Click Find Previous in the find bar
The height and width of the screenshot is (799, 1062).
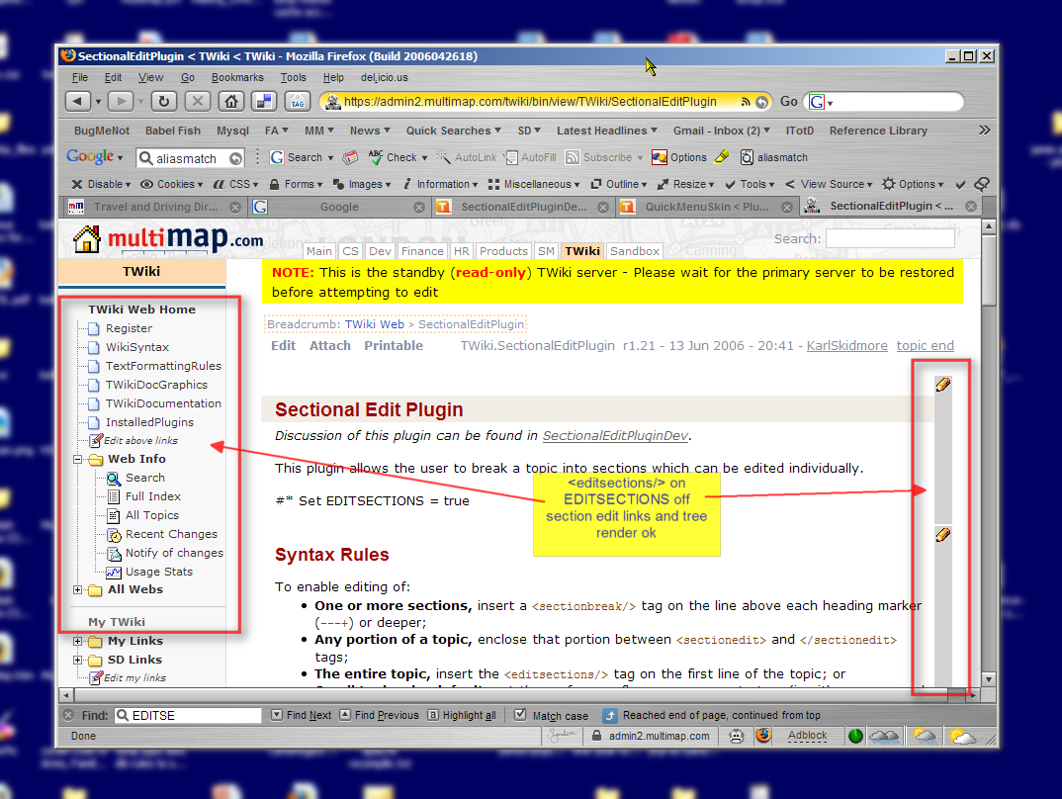pyautogui.click(x=380, y=715)
